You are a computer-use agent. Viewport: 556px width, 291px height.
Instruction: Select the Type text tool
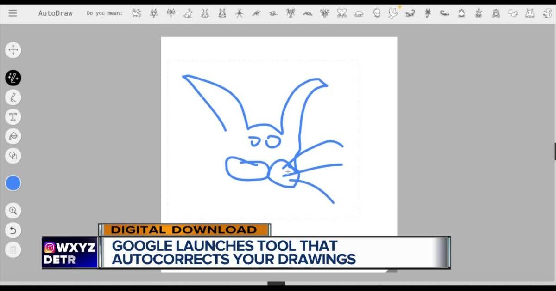pyautogui.click(x=13, y=117)
